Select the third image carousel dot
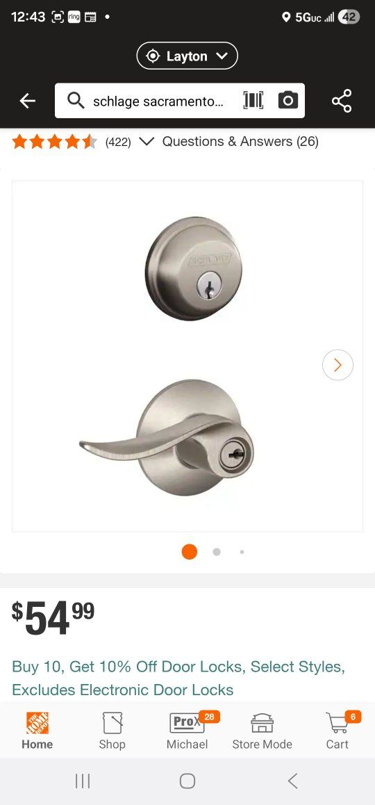 tap(242, 552)
